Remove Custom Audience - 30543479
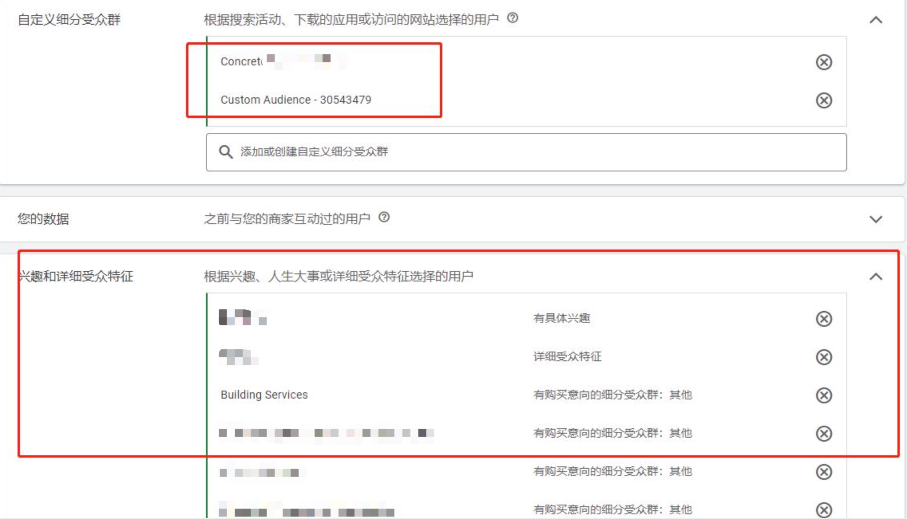 [824, 100]
